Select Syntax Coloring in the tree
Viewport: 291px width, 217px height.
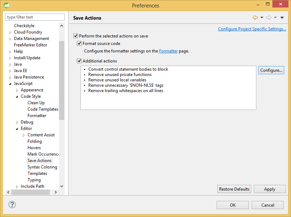pos(42,167)
